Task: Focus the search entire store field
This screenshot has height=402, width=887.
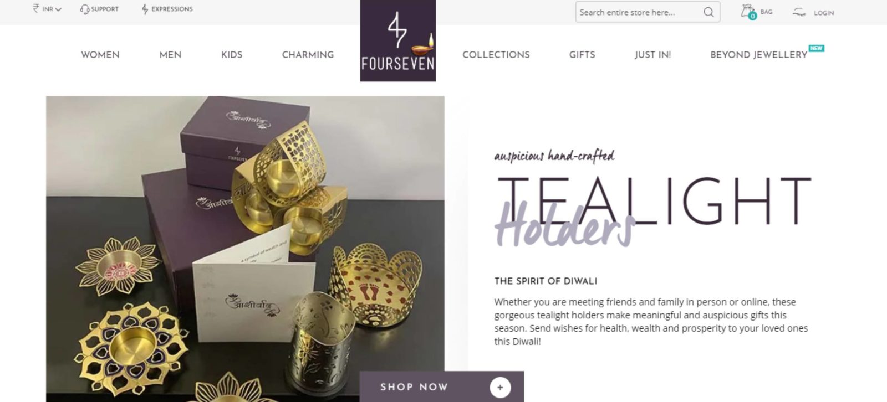Action: tap(639, 12)
